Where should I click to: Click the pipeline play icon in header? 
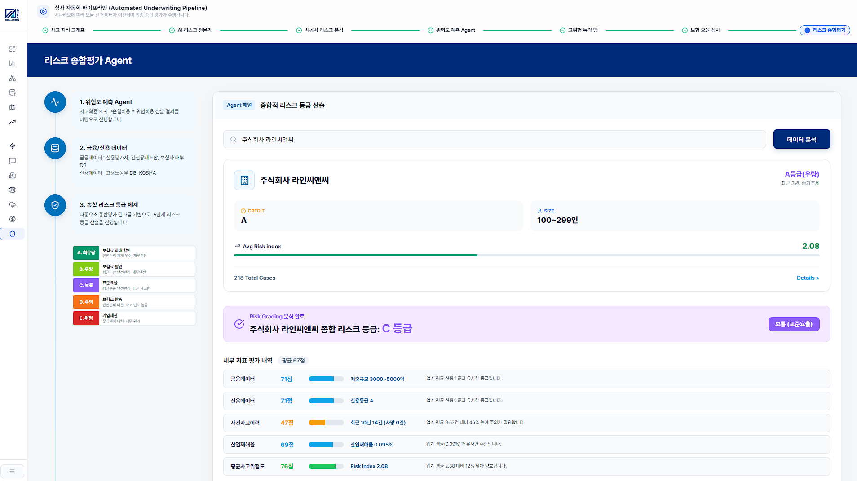[x=43, y=12]
